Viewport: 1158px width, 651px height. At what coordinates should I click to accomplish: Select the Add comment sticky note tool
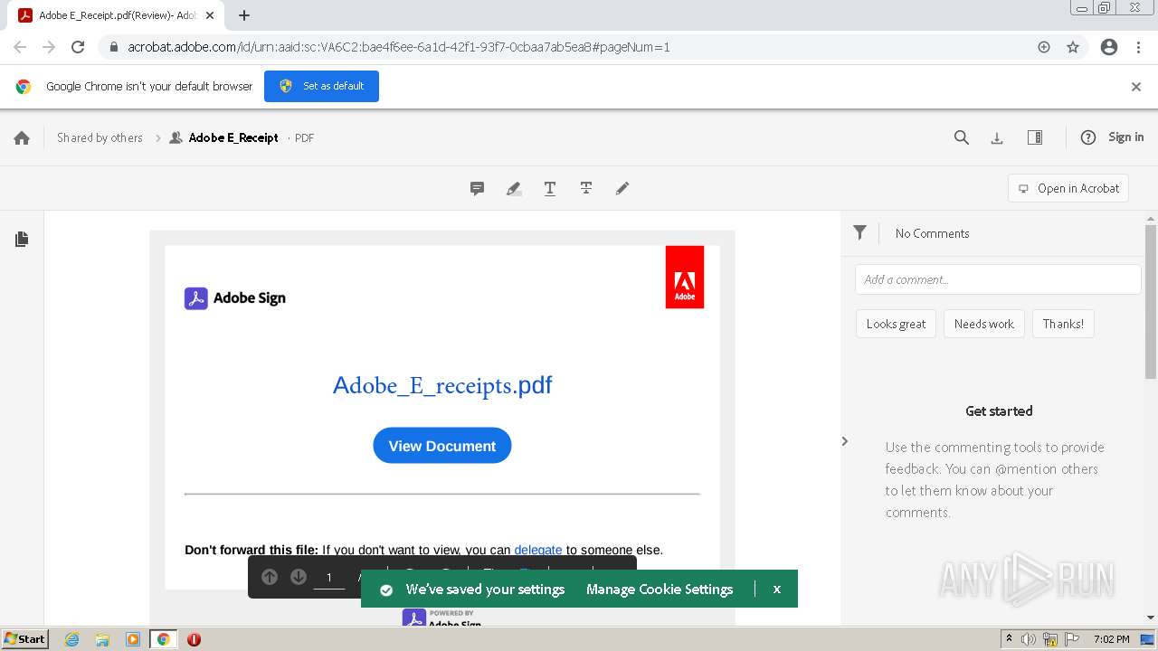[477, 188]
